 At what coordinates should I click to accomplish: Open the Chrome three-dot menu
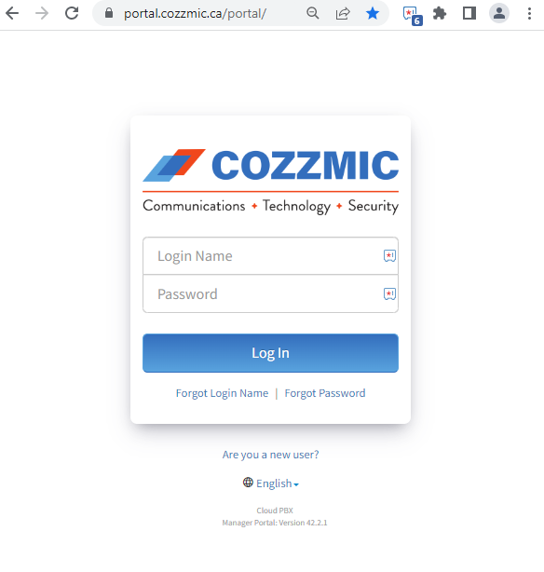tap(529, 13)
